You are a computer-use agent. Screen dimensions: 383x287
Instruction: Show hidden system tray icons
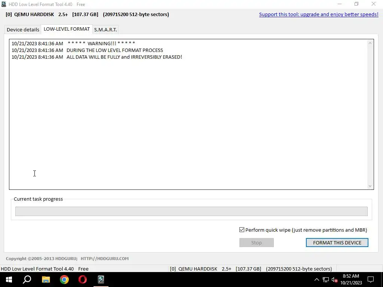316,280
